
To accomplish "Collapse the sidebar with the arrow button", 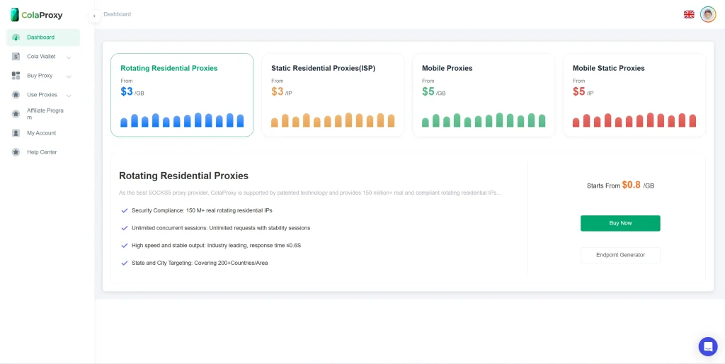I will [x=94, y=16].
